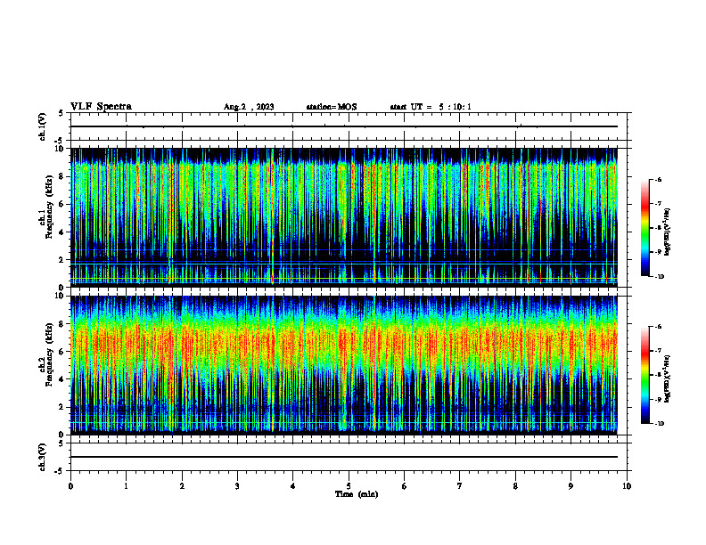Click the "4" kHz tick of ch.2 panel
This screenshot has height=545, width=706.
62,379
